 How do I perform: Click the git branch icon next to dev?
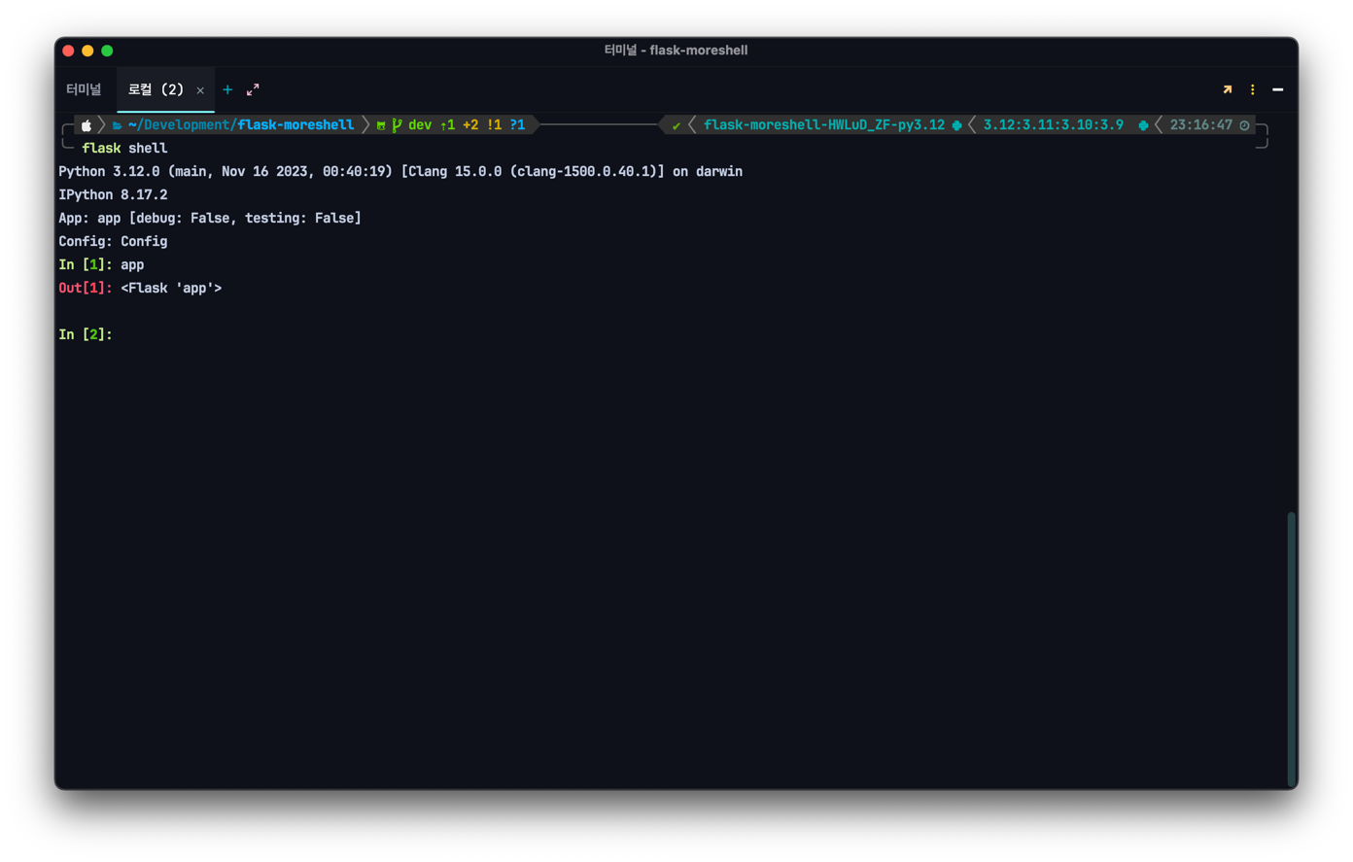click(397, 124)
